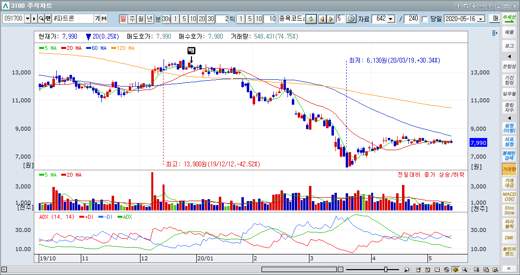
Task: Click the play arrow next to stock code
Action: [x=34, y=19]
